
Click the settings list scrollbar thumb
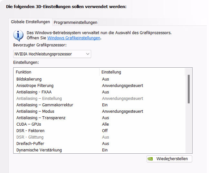click(x=189, y=89)
